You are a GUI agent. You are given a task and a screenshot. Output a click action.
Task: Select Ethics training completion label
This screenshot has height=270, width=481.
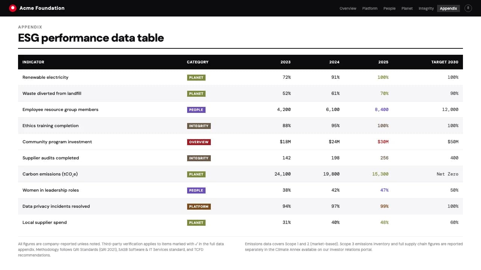click(51, 126)
